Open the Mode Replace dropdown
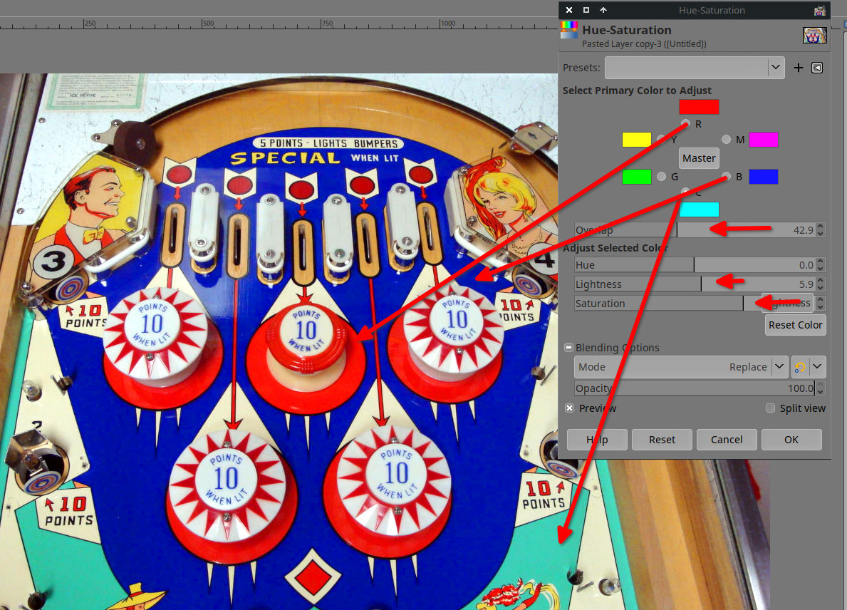This screenshot has height=610, width=847. (680, 367)
